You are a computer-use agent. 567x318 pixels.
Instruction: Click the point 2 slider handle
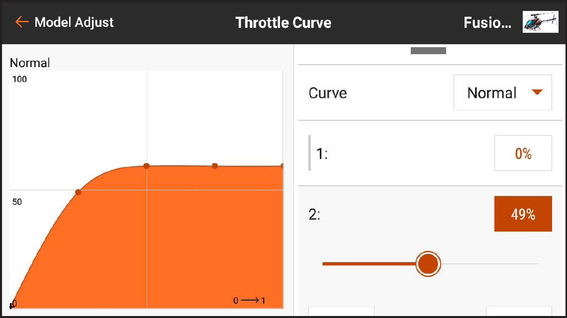point(428,263)
